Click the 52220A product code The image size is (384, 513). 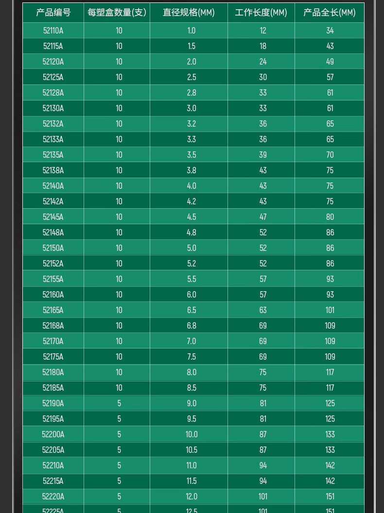(53, 496)
